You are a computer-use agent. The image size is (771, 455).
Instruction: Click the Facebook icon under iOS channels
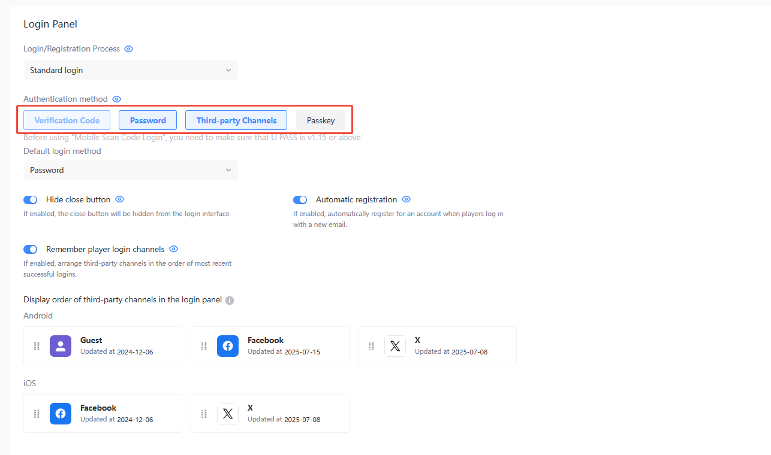click(x=61, y=414)
